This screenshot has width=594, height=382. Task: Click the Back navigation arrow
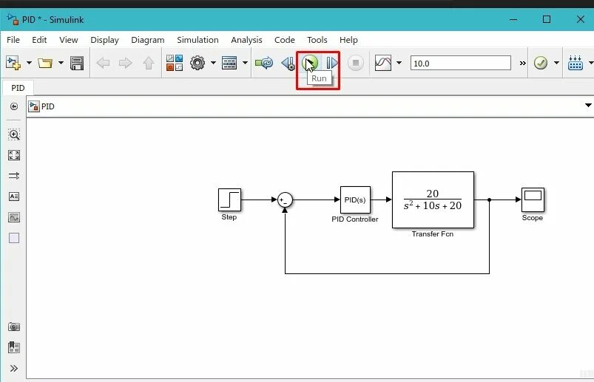[x=103, y=63]
